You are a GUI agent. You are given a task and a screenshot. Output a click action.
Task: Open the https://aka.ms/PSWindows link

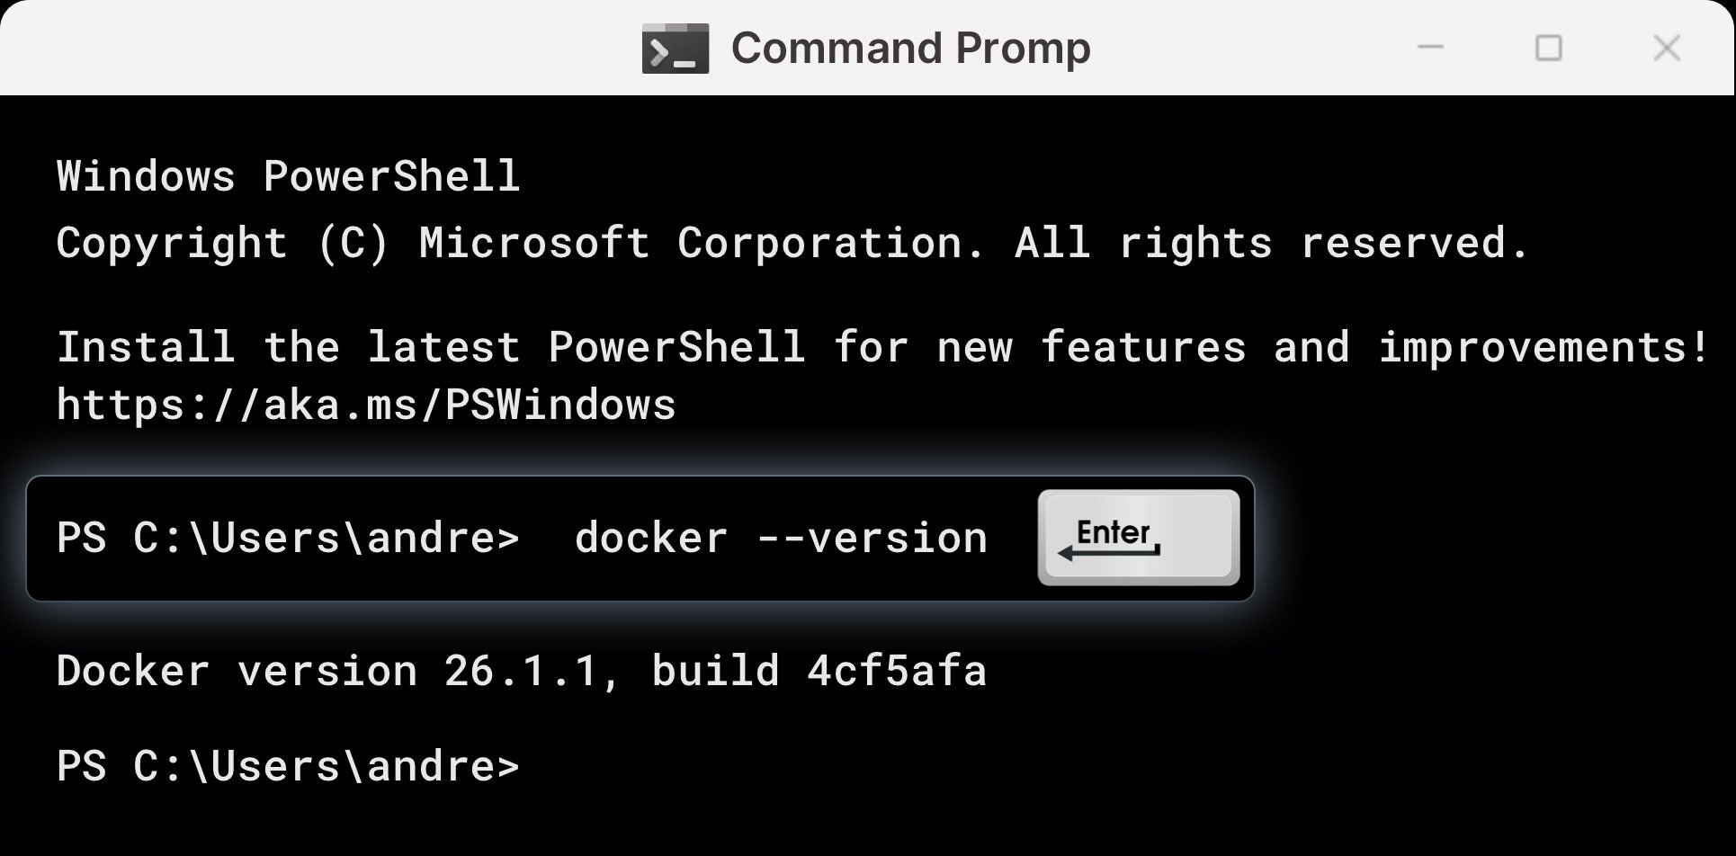click(366, 405)
